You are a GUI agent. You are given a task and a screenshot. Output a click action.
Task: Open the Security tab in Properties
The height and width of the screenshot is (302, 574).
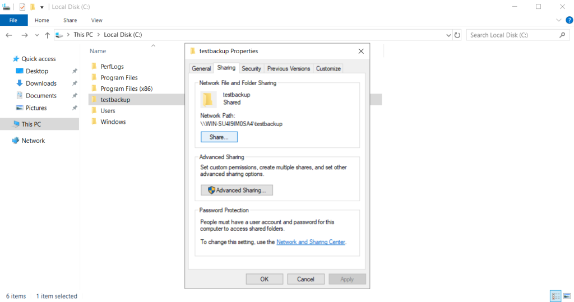pyautogui.click(x=251, y=68)
